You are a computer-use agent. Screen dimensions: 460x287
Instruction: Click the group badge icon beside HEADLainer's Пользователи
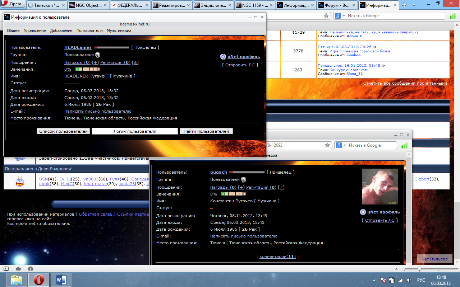point(97,55)
